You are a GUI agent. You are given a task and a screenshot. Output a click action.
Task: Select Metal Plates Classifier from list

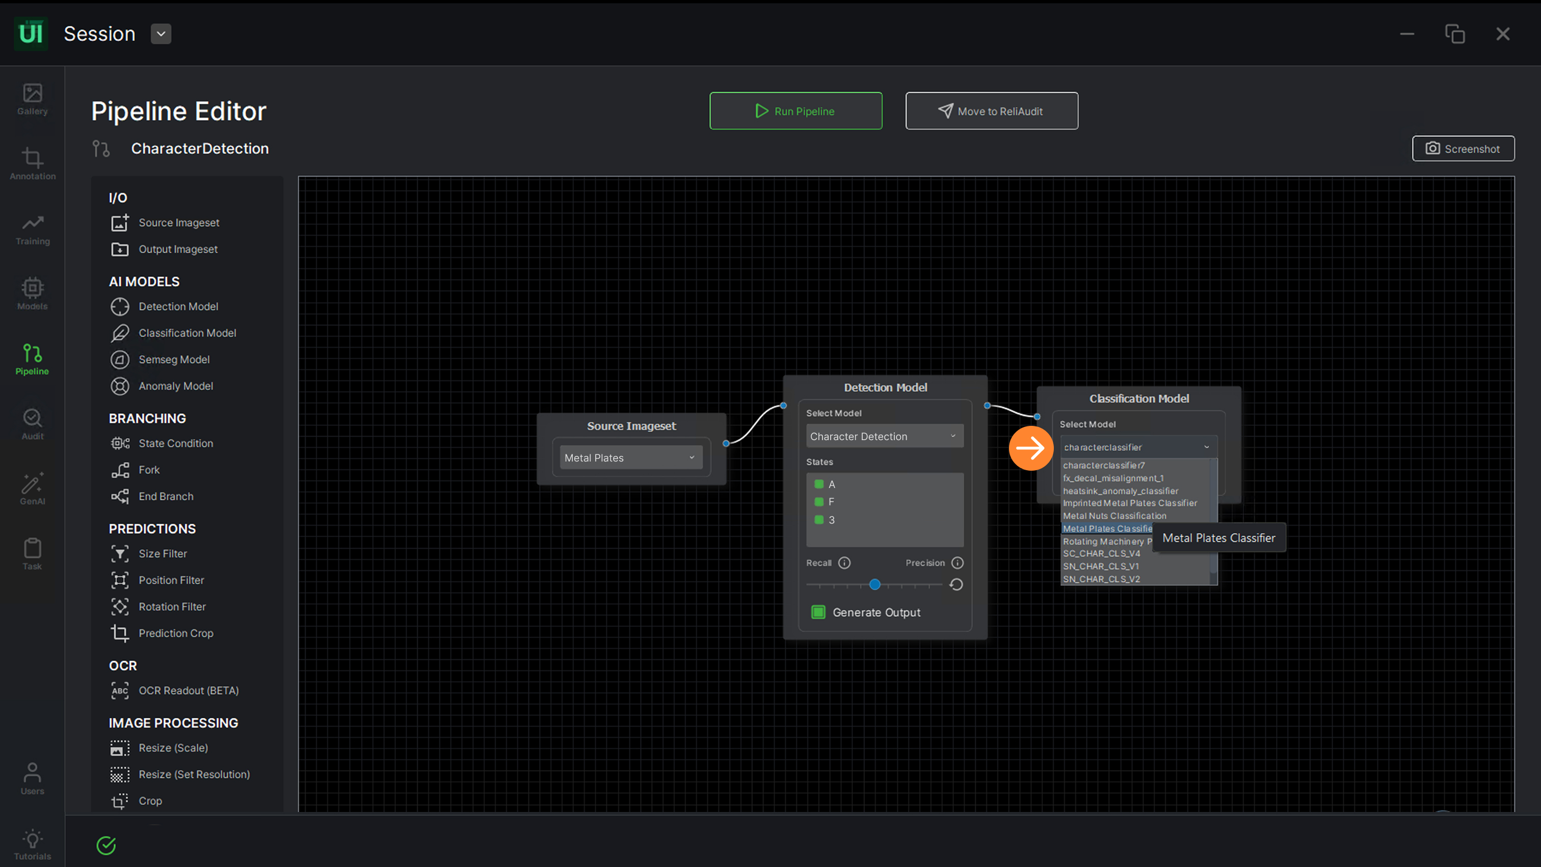[x=1107, y=529]
